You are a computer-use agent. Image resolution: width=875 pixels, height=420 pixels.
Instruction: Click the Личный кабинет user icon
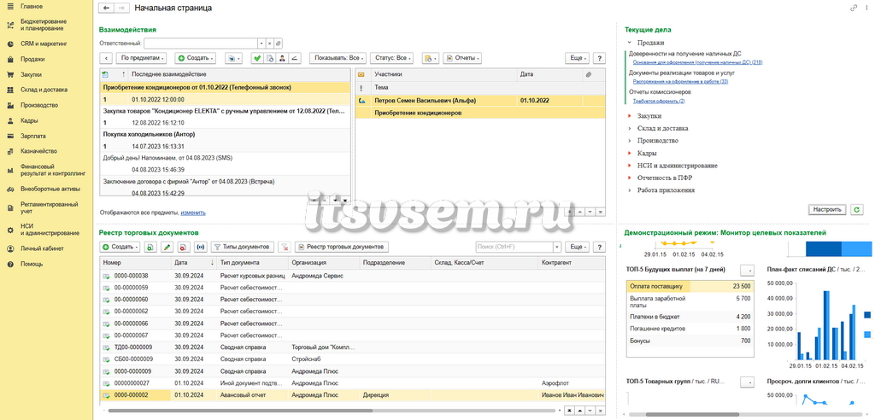pyautogui.click(x=10, y=248)
